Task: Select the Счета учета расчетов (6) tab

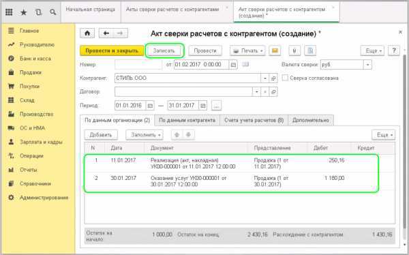Action: click(x=254, y=120)
